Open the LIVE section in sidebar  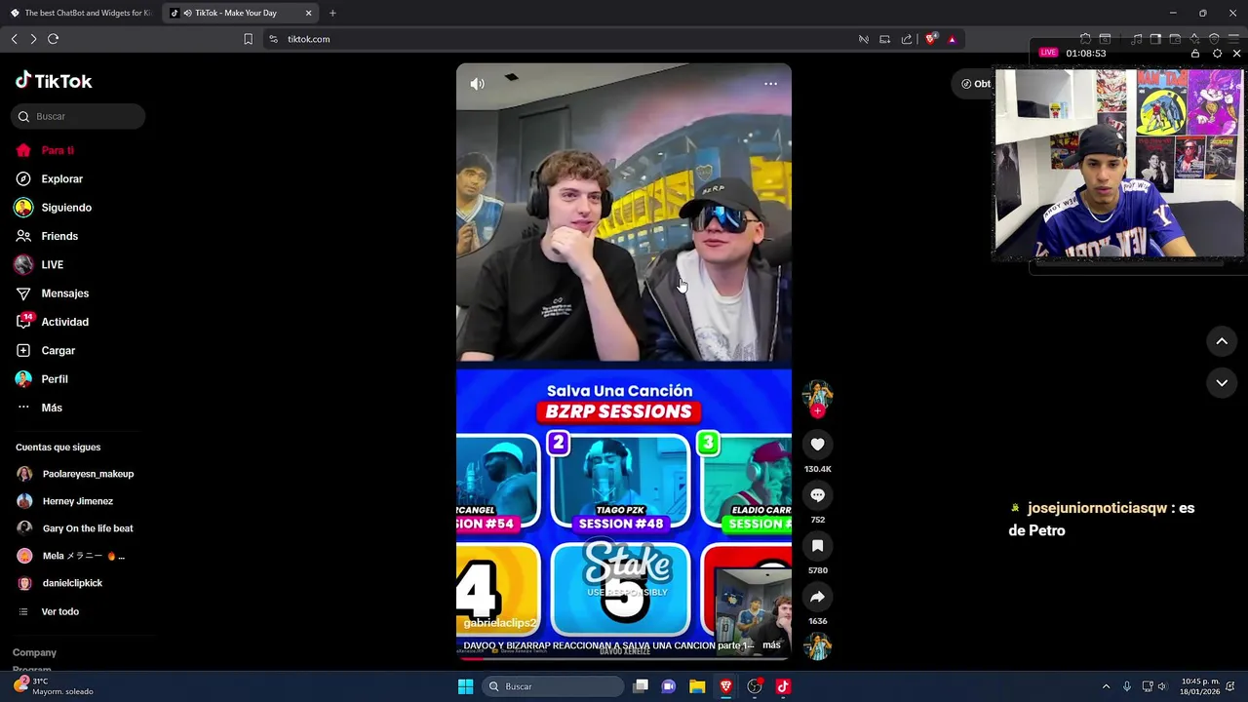pos(39,264)
